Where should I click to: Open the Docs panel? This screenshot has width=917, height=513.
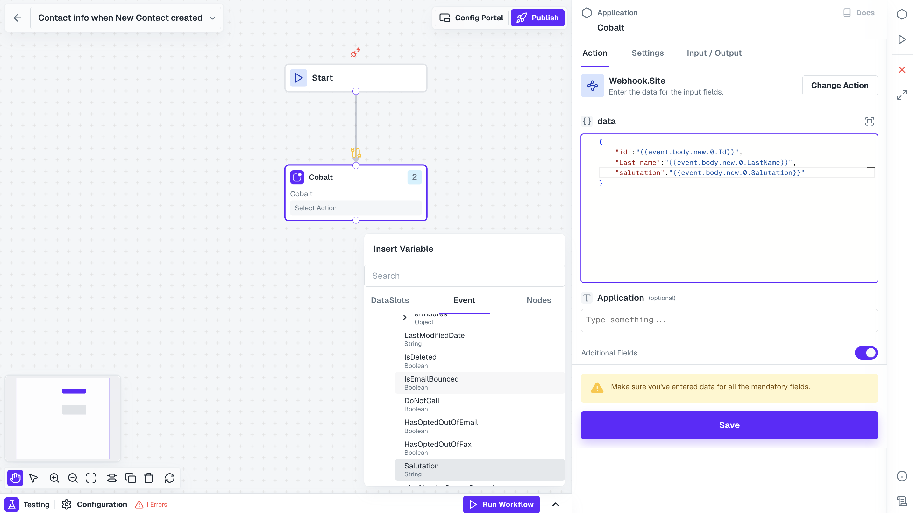coord(859,12)
